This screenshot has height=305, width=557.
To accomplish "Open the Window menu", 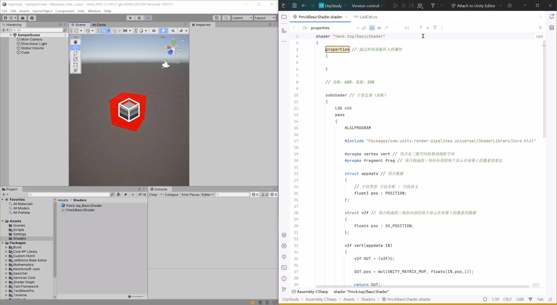I will click(x=94, y=11).
